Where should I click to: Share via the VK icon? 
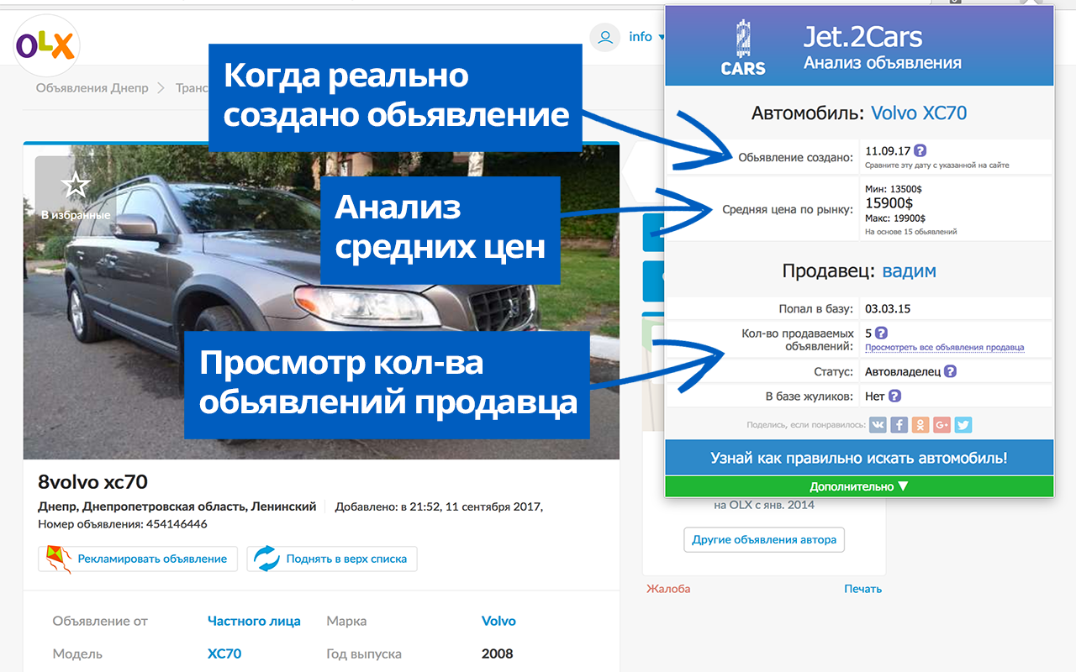click(x=878, y=425)
